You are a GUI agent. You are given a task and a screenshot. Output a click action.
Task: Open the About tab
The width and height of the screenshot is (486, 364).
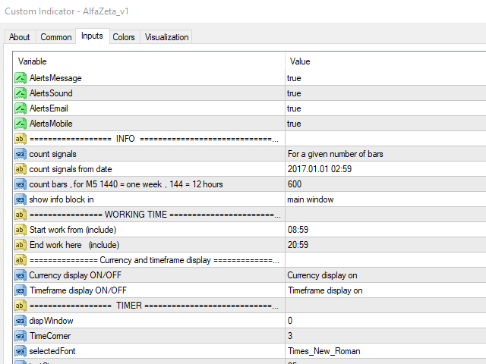tap(20, 36)
